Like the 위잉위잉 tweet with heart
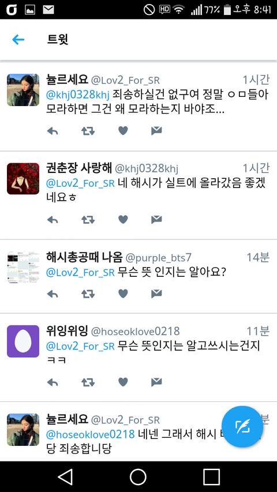Screen dimensions: 277x492 123,382
